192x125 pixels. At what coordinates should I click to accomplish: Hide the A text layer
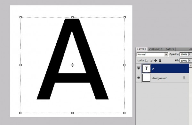pos(139,68)
